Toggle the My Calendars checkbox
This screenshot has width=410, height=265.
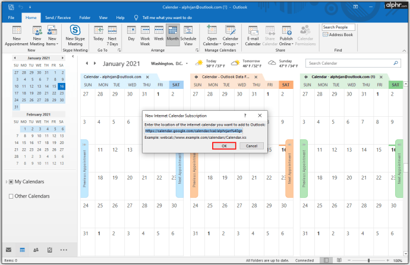tap(11, 182)
